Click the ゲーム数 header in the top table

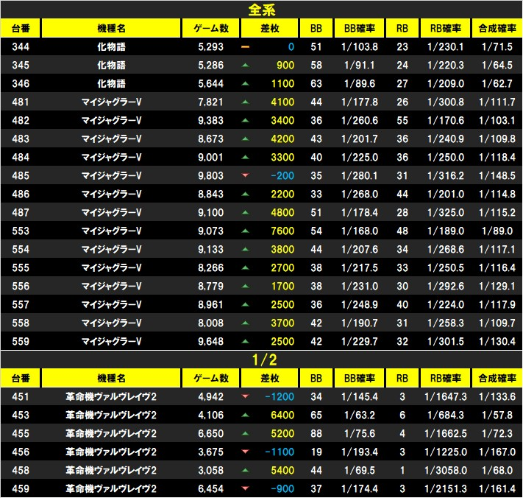[x=211, y=29]
